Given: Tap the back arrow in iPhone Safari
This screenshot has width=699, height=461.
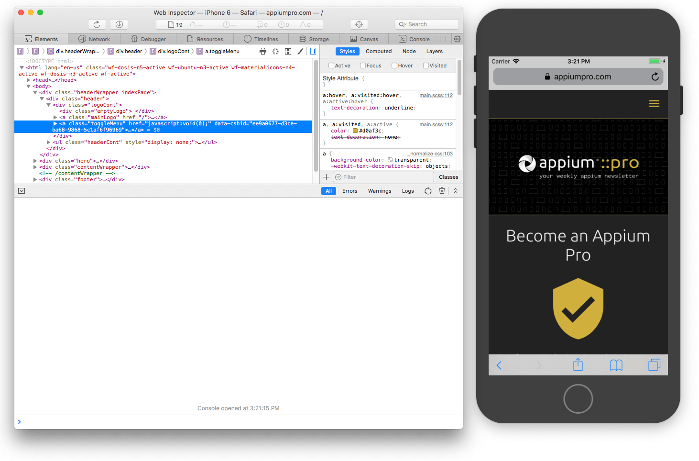Looking at the screenshot, I should pyautogui.click(x=499, y=365).
